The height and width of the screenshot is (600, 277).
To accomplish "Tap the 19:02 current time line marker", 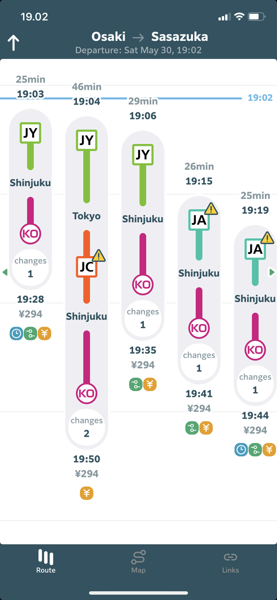I will [260, 98].
